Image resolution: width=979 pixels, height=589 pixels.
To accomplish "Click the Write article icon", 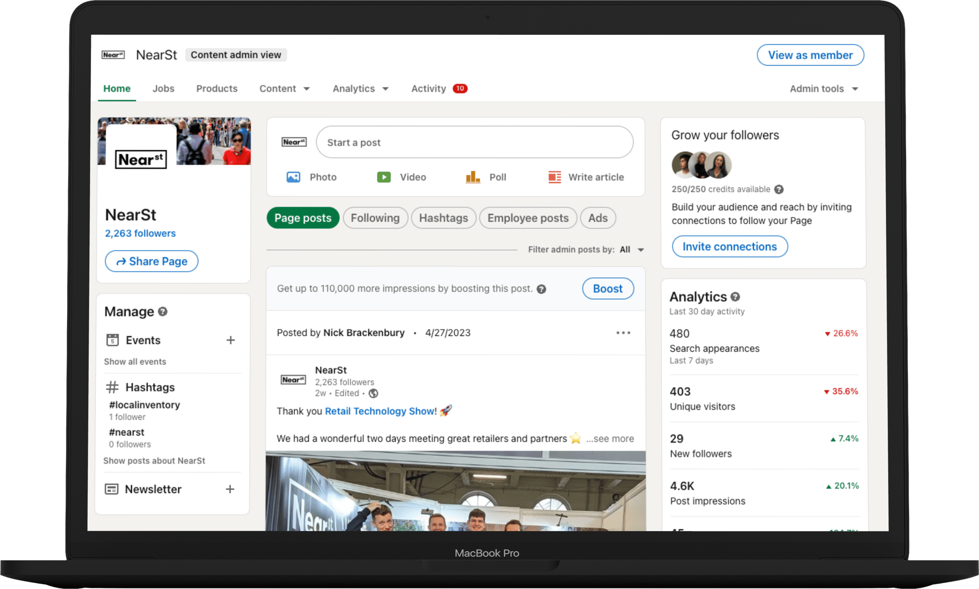I will (x=555, y=177).
